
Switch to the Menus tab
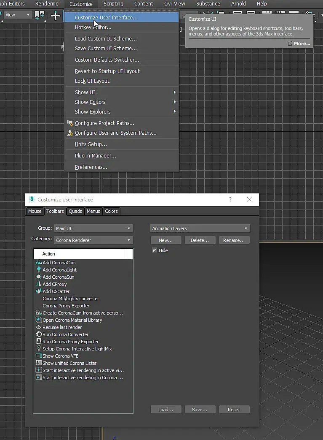93,211
